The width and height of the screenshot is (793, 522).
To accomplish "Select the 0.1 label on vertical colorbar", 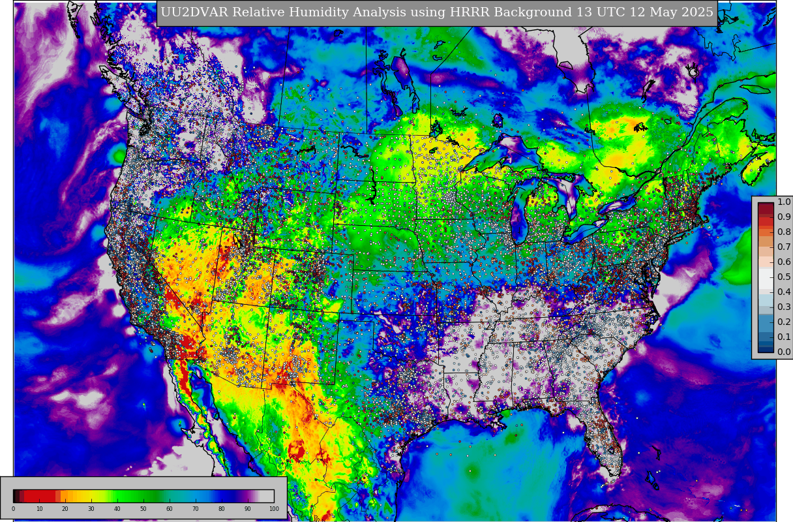I will coord(784,337).
